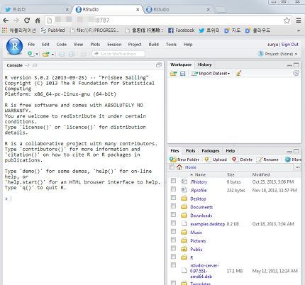Switch to the Files tab
The height and width of the screenshot is (285, 305).
174,151
